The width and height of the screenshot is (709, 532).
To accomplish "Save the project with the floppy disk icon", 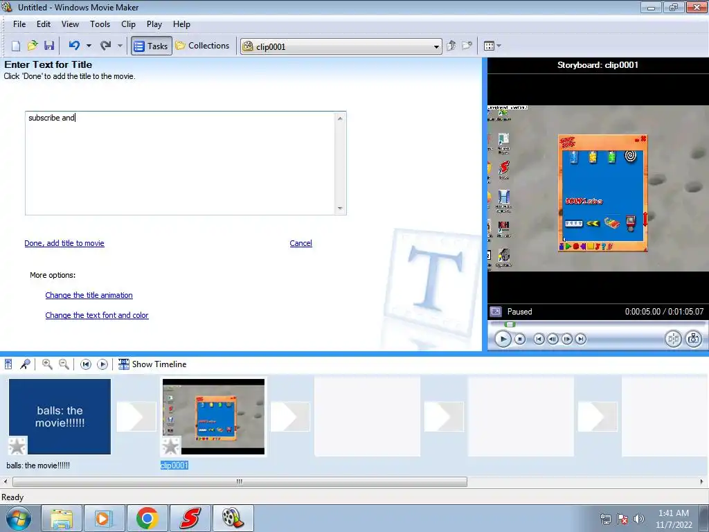I will coord(49,46).
